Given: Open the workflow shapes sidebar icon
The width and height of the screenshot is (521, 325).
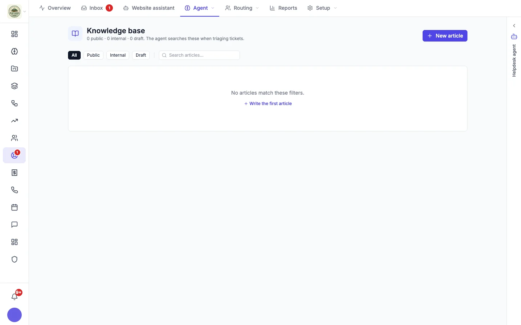Looking at the screenshot, I should point(14,103).
